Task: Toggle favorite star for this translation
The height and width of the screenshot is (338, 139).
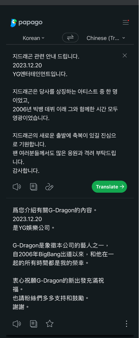Action: (50, 323)
